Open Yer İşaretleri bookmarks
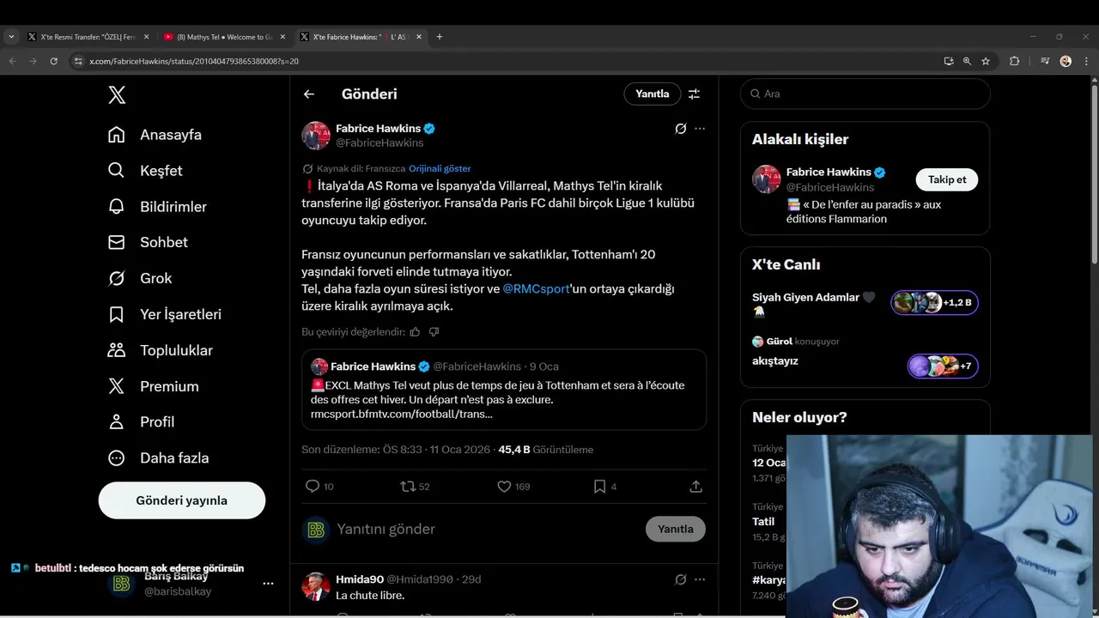1099x618 pixels. [164, 314]
